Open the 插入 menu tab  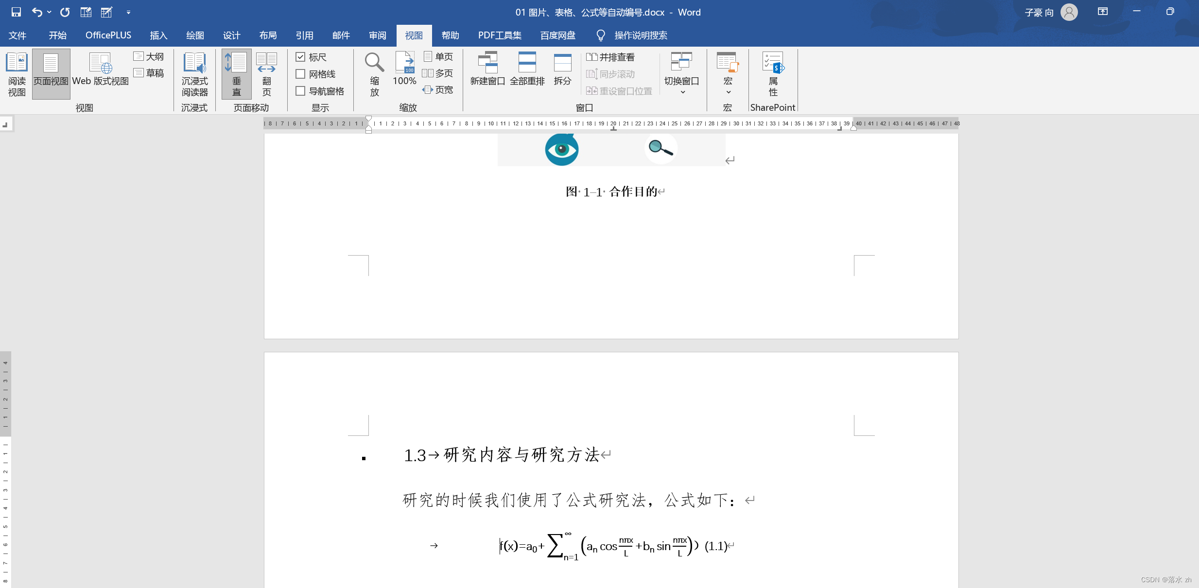(x=158, y=35)
